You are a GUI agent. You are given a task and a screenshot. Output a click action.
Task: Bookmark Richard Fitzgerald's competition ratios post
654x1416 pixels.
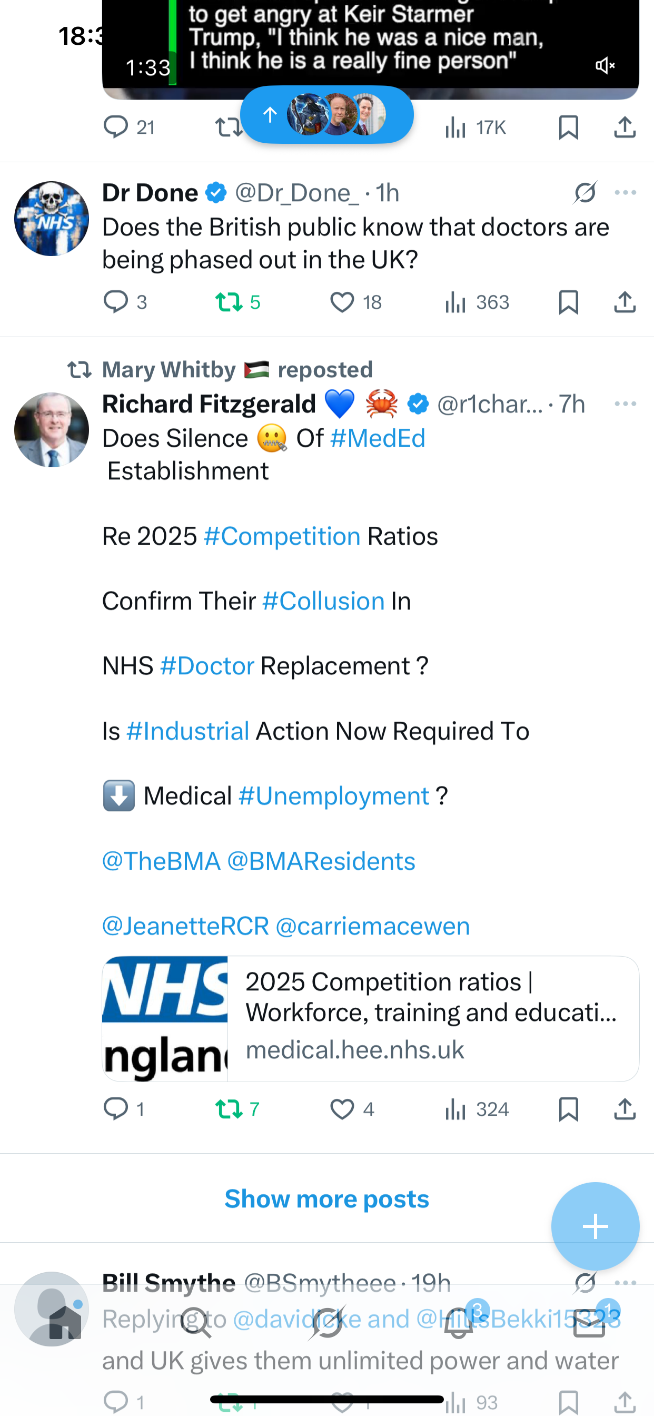pyautogui.click(x=568, y=1109)
